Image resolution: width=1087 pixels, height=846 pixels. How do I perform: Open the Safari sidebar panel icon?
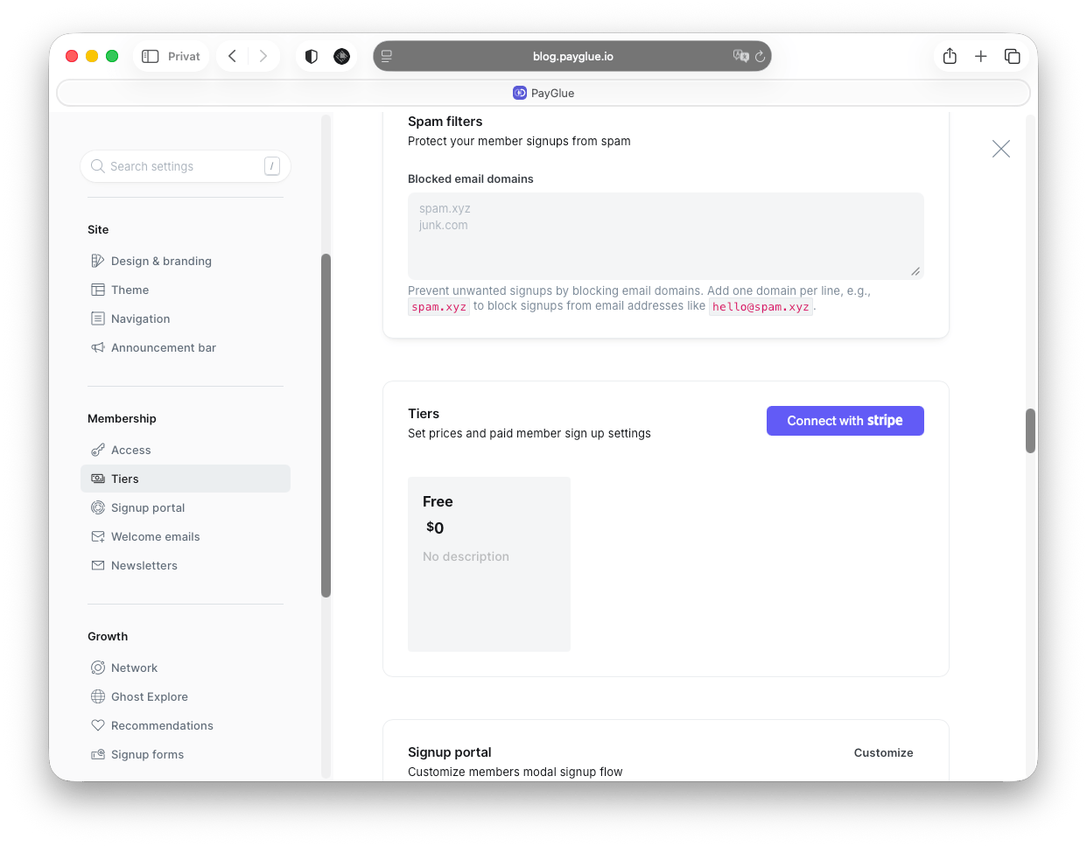click(x=151, y=56)
